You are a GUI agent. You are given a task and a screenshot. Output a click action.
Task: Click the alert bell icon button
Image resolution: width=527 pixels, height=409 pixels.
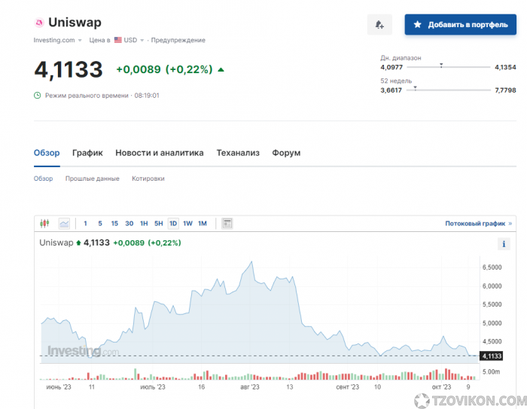pos(379,25)
